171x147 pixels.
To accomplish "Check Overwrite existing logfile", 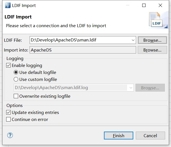I will coord(16,96).
